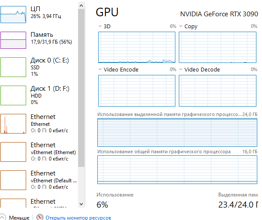Click the sidebar scroll up arrow
This screenshot has height=220, width=262.
(81, 6)
